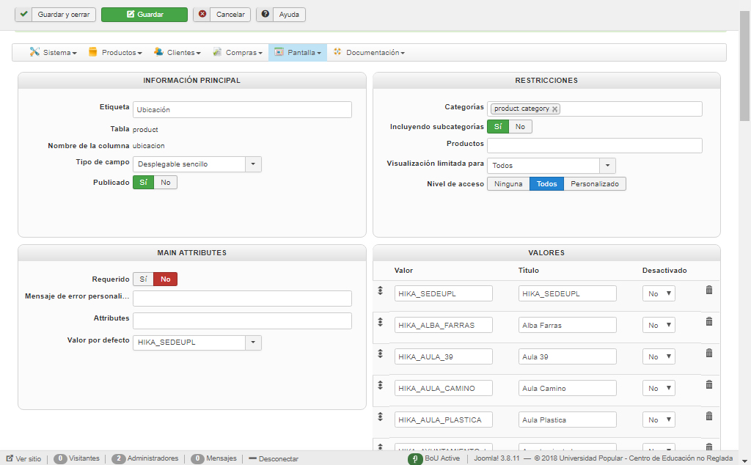Viewport: 751px width, 465px height.
Task: Grab the reorder handle of HIKA_ALBA_FARRAS row
Action: pyautogui.click(x=381, y=322)
